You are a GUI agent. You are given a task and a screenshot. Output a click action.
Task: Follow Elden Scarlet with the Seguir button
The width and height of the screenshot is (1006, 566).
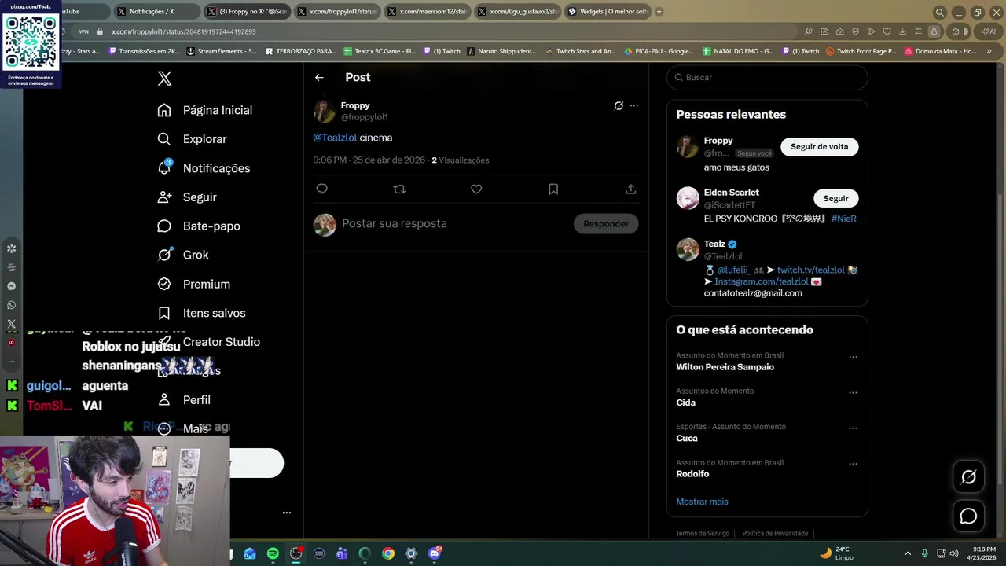click(835, 198)
